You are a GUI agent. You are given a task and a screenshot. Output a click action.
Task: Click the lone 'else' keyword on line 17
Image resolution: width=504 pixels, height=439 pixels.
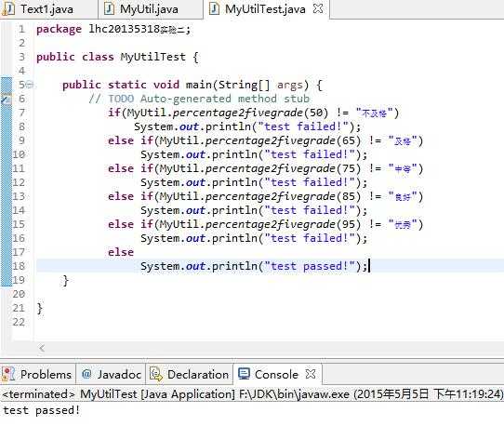click(x=121, y=252)
